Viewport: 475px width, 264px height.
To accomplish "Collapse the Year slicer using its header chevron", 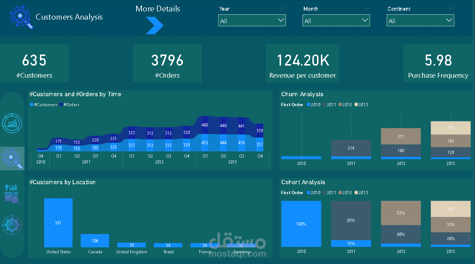I will click(282, 8).
